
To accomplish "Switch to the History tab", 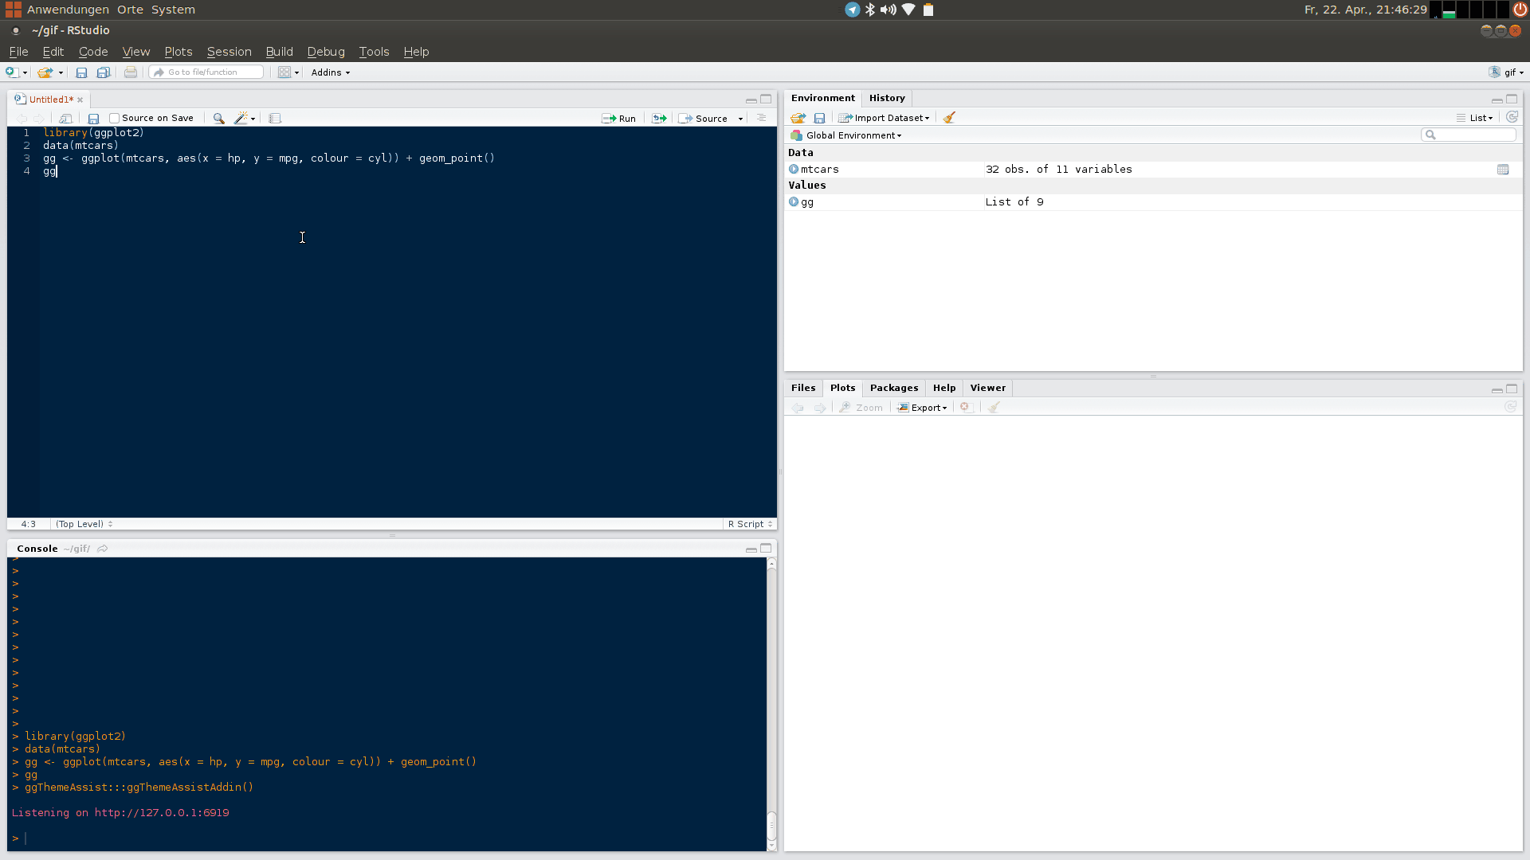I will [886, 98].
